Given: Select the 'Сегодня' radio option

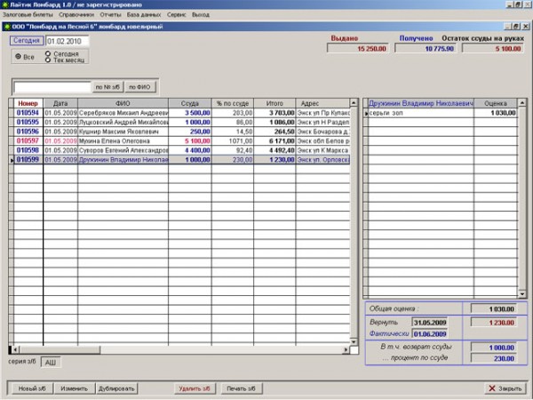Looking at the screenshot, I should tap(47, 53).
